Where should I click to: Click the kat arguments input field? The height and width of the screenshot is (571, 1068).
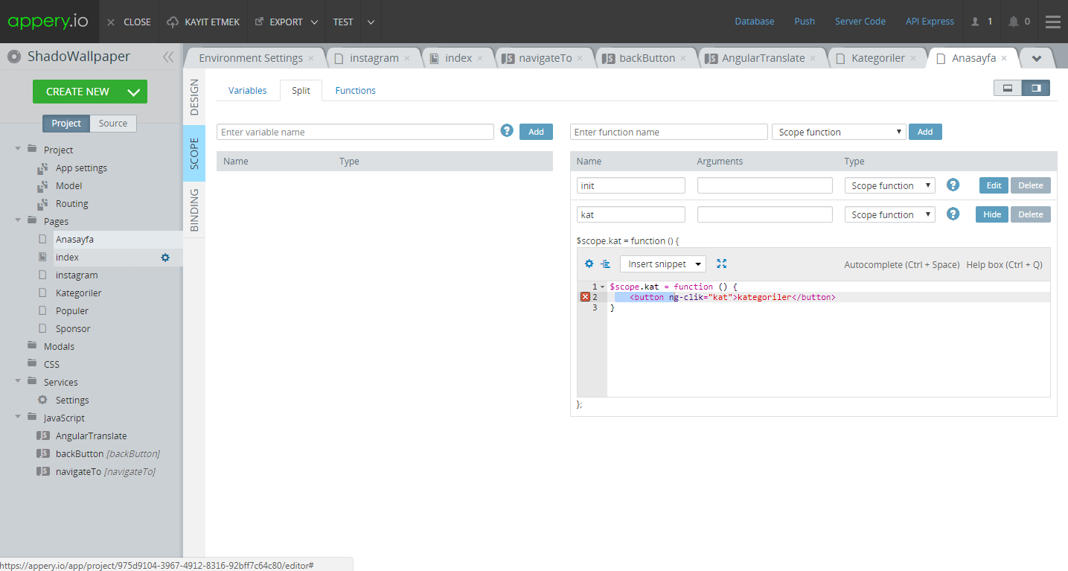(764, 214)
